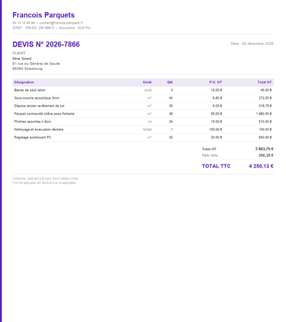Click the quote date text
The image size is (286, 322).
[252, 44]
